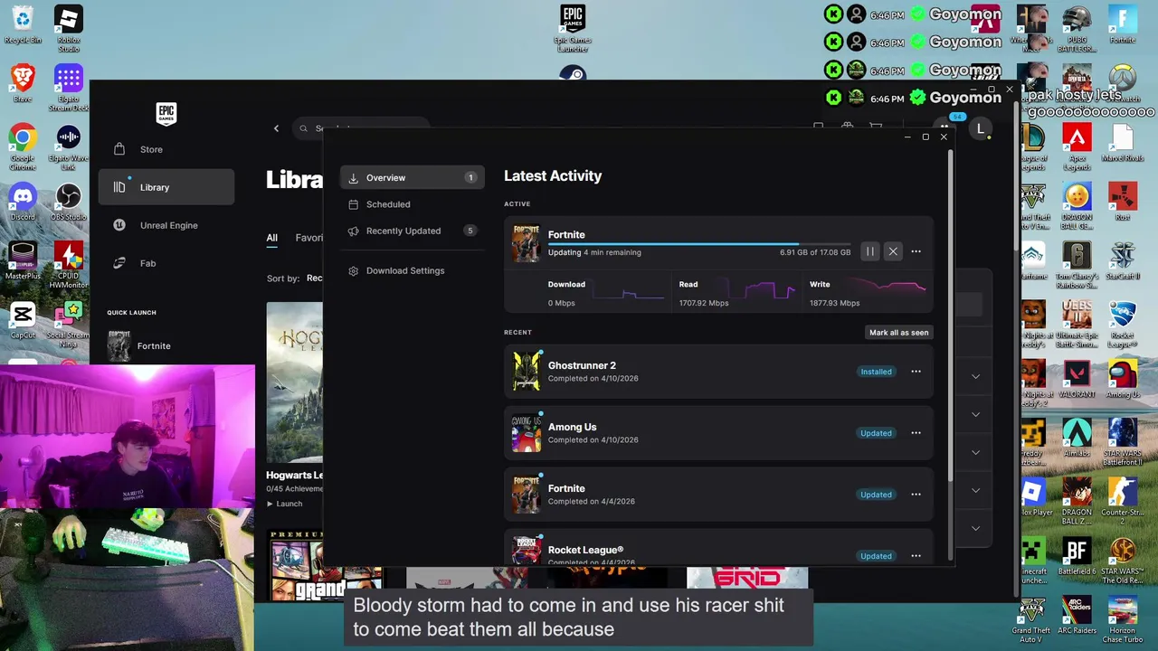Open Social Stream Ninja shortcut
This screenshot has height=651, width=1158.
coord(68,325)
